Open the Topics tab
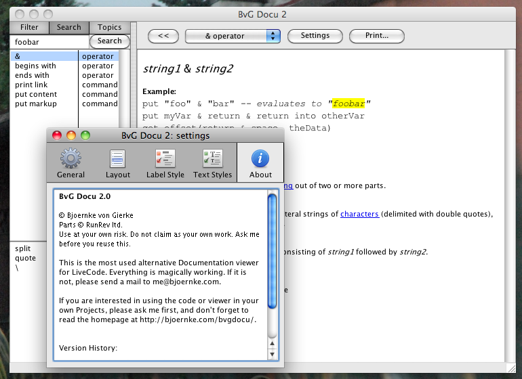Viewport: 522px width, 379px height. 109,28
